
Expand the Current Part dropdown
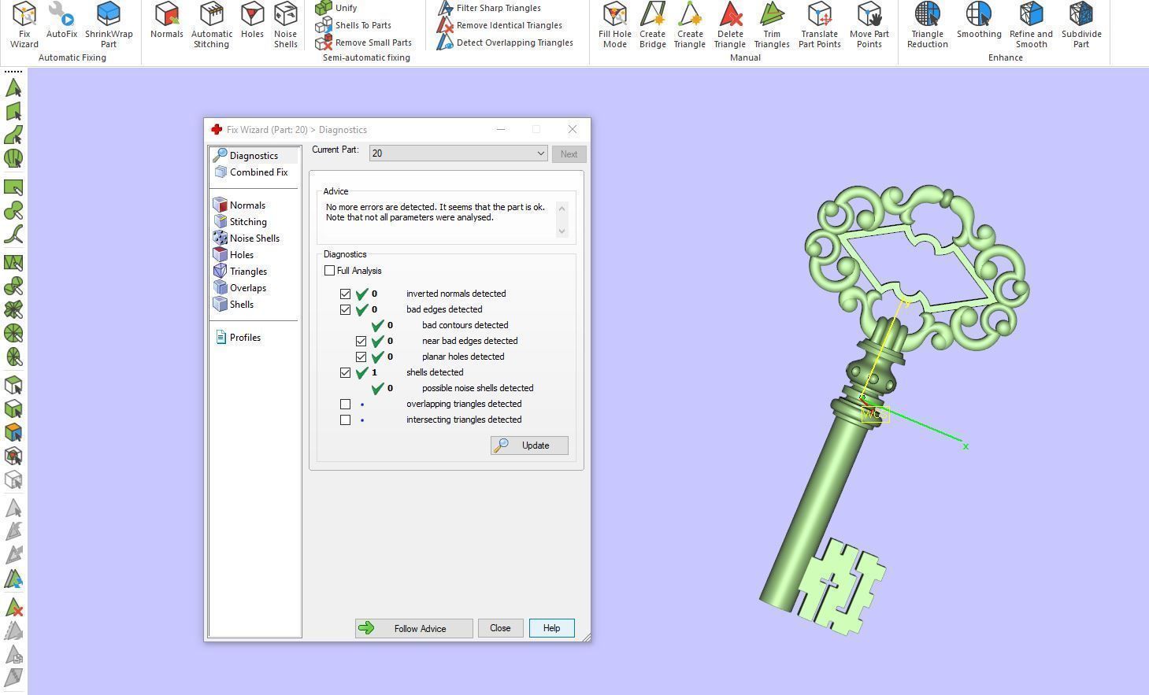(x=540, y=153)
